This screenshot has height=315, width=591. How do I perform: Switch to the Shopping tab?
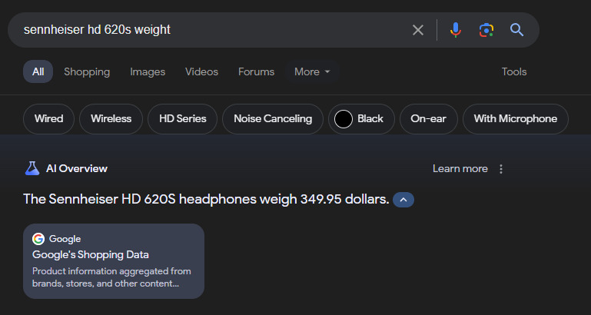click(87, 71)
